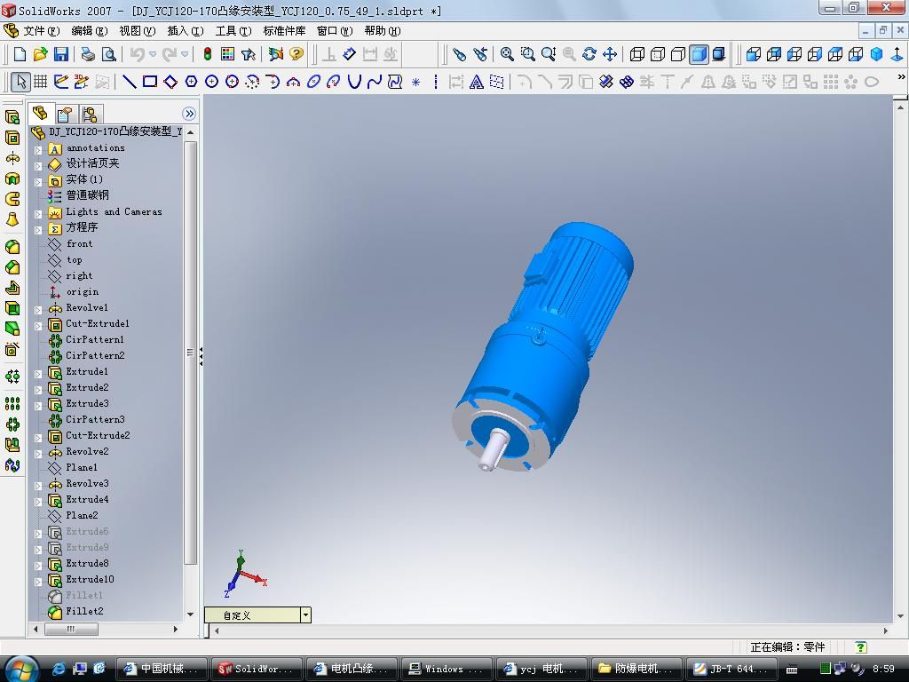
Task: Open the view orientation dropdown 自定义
Action: click(305, 615)
